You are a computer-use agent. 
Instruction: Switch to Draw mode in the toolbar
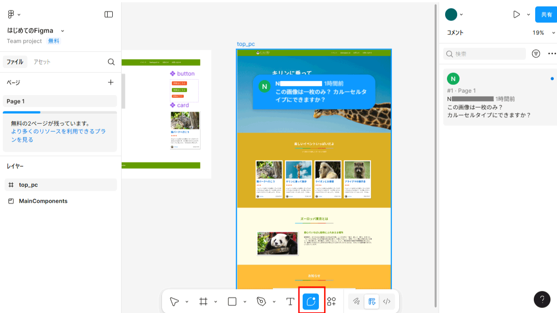pos(356,301)
